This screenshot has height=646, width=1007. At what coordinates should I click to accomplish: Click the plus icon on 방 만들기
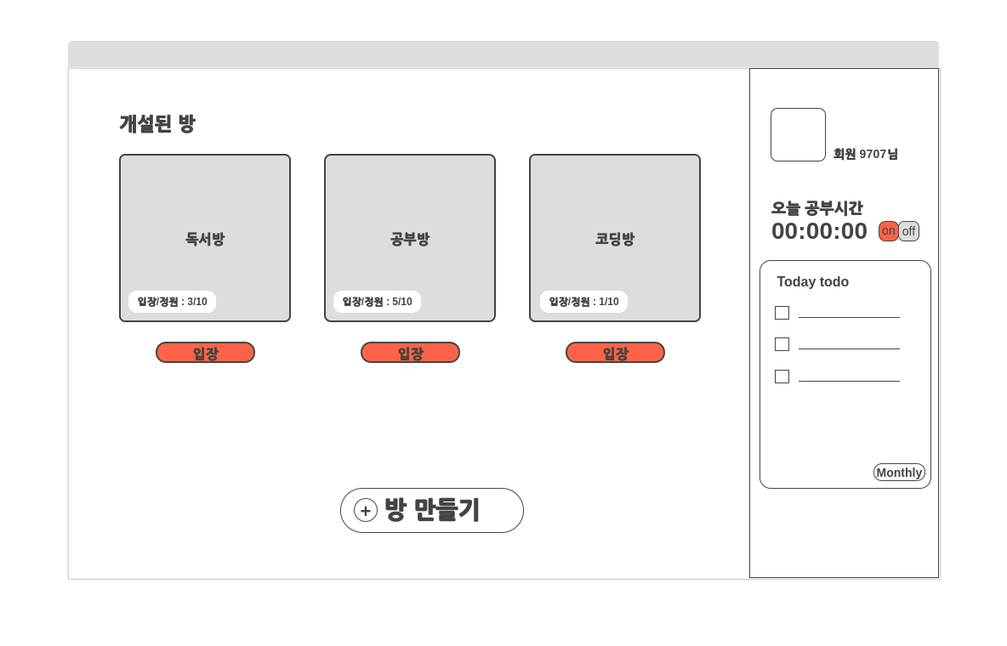tap(365, 510)
